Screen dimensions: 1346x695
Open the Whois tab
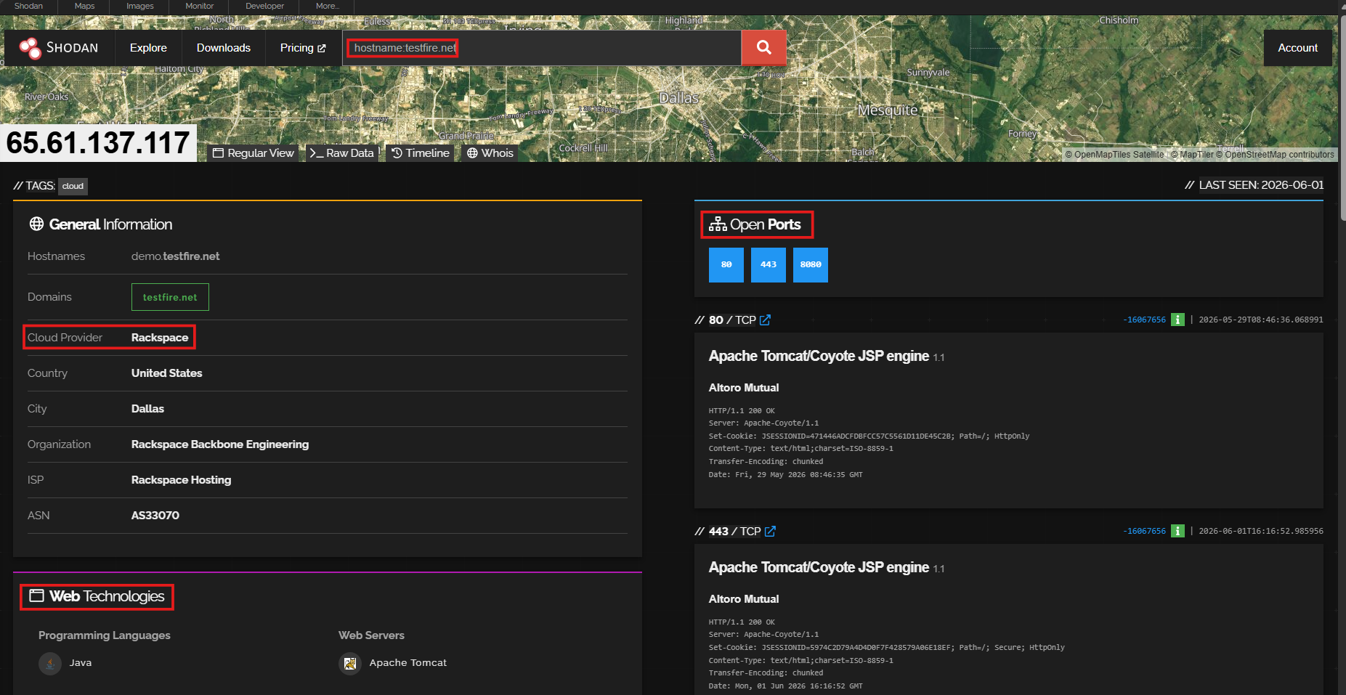pyautogui.click(x=490, y=153)
